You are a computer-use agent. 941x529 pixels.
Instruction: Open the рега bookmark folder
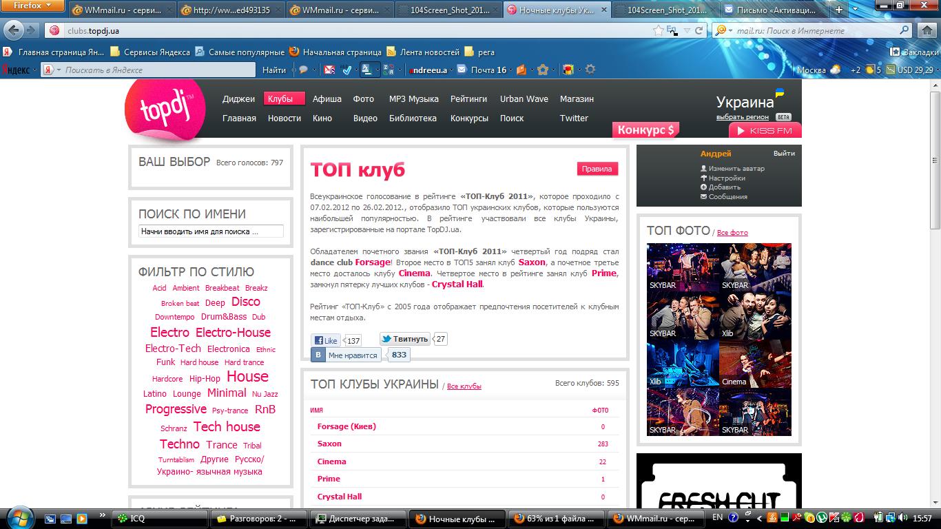pos(479,52)
